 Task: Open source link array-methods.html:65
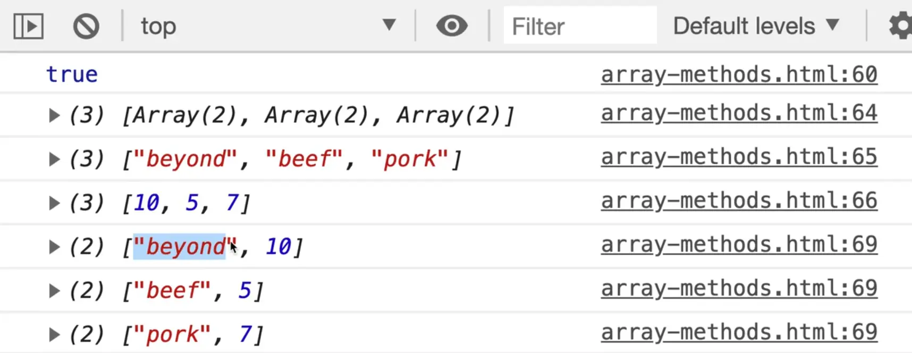click(739, 157)
